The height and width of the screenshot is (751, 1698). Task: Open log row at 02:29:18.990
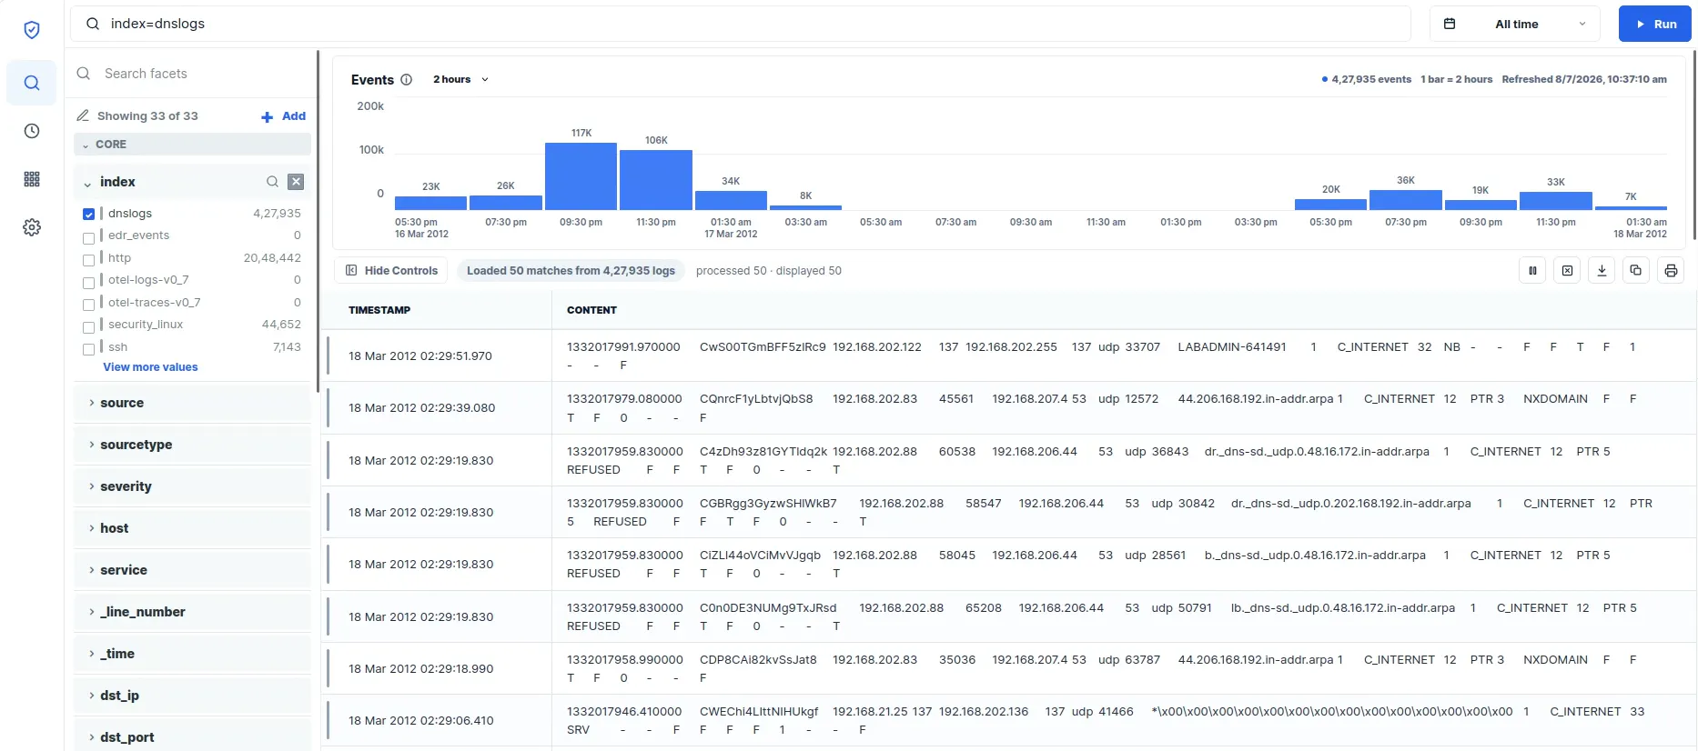pyautogui.click(x=1008, y=668)
